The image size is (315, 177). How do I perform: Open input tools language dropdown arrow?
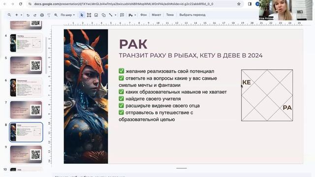135,15
